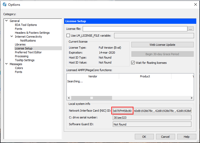The height and width of the screenshot is (143, 200).
Task: Collapse the Messages tree category
Action: point(7,64)
